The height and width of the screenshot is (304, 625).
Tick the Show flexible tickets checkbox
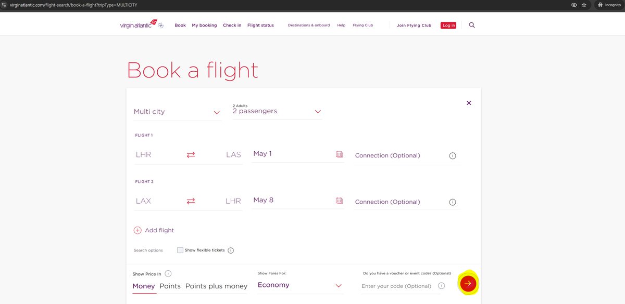[180, 250]
